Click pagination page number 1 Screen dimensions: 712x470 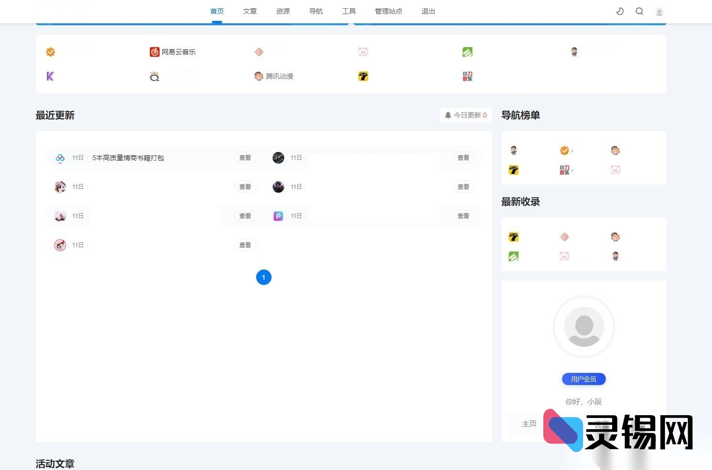[x=263, y=277]
